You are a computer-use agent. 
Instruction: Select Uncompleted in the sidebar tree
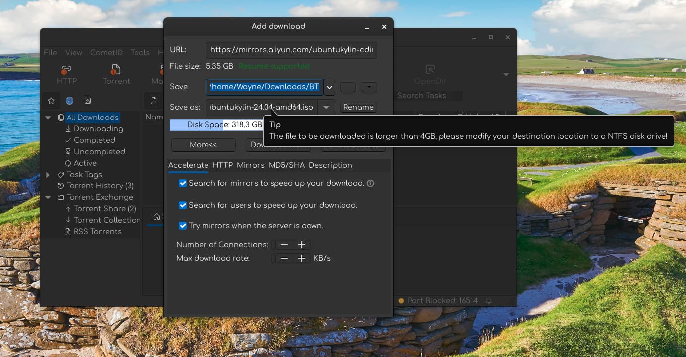click(99, 152)
